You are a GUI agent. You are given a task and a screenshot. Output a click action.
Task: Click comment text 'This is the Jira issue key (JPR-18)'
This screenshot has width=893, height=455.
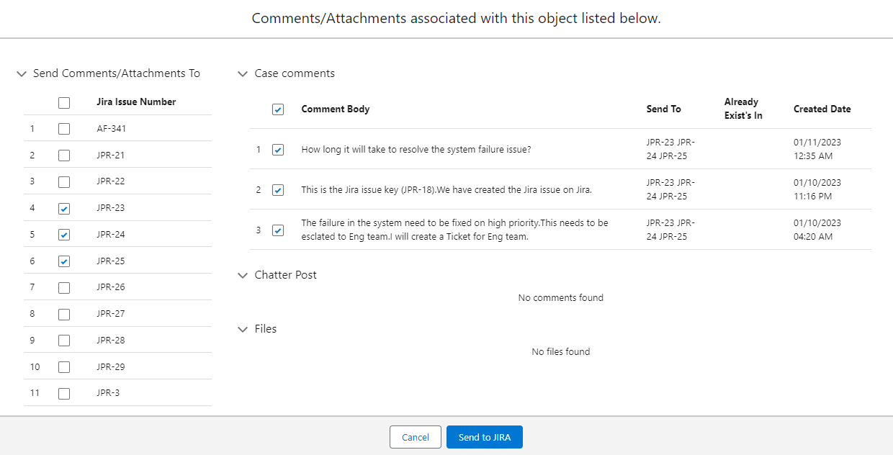[447, 190]
